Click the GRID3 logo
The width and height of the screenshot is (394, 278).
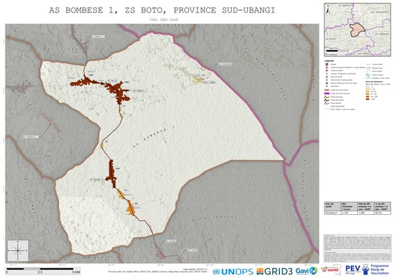(274, 271)
